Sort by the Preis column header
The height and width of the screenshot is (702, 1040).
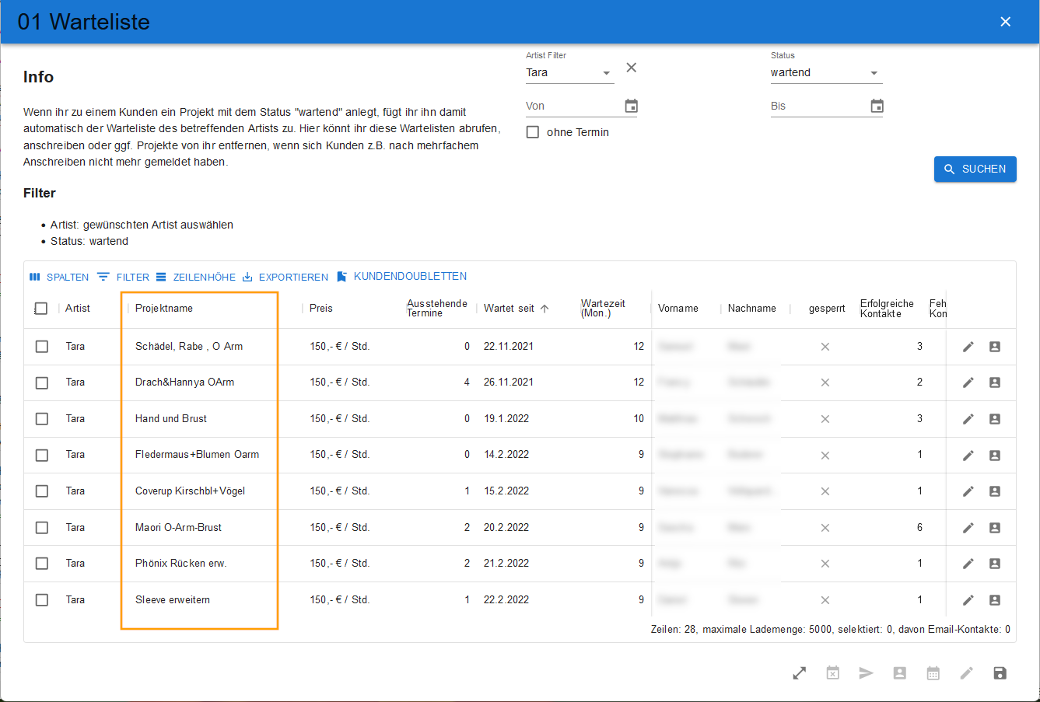321,309
